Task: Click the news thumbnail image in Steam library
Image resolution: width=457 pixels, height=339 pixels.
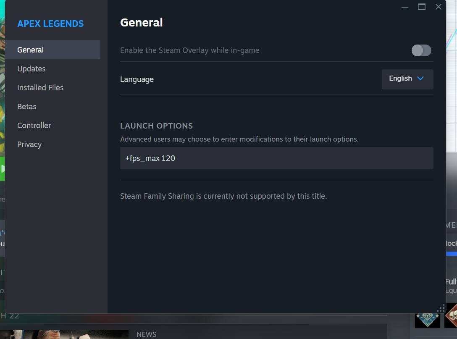Action: (x=64, y=334)
